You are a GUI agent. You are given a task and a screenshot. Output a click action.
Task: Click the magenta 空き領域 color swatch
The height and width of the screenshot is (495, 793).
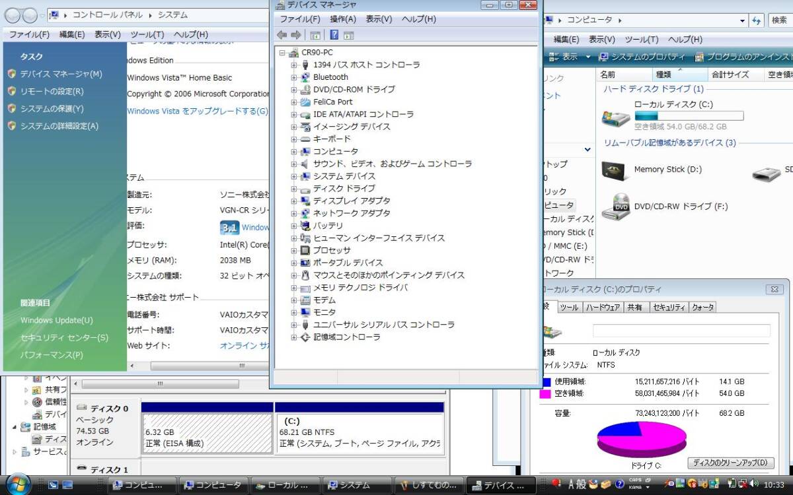point(547,393)
